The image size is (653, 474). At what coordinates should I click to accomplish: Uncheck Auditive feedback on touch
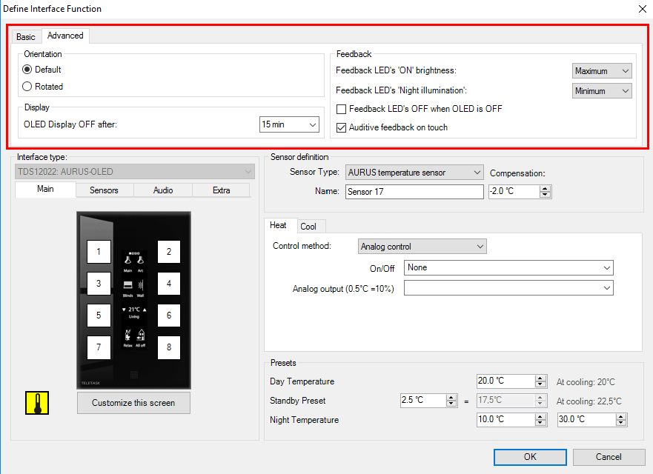pos(342,127)
